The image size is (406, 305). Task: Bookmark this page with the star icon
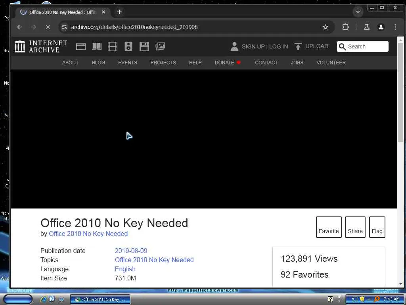click(x=326, y=27)
